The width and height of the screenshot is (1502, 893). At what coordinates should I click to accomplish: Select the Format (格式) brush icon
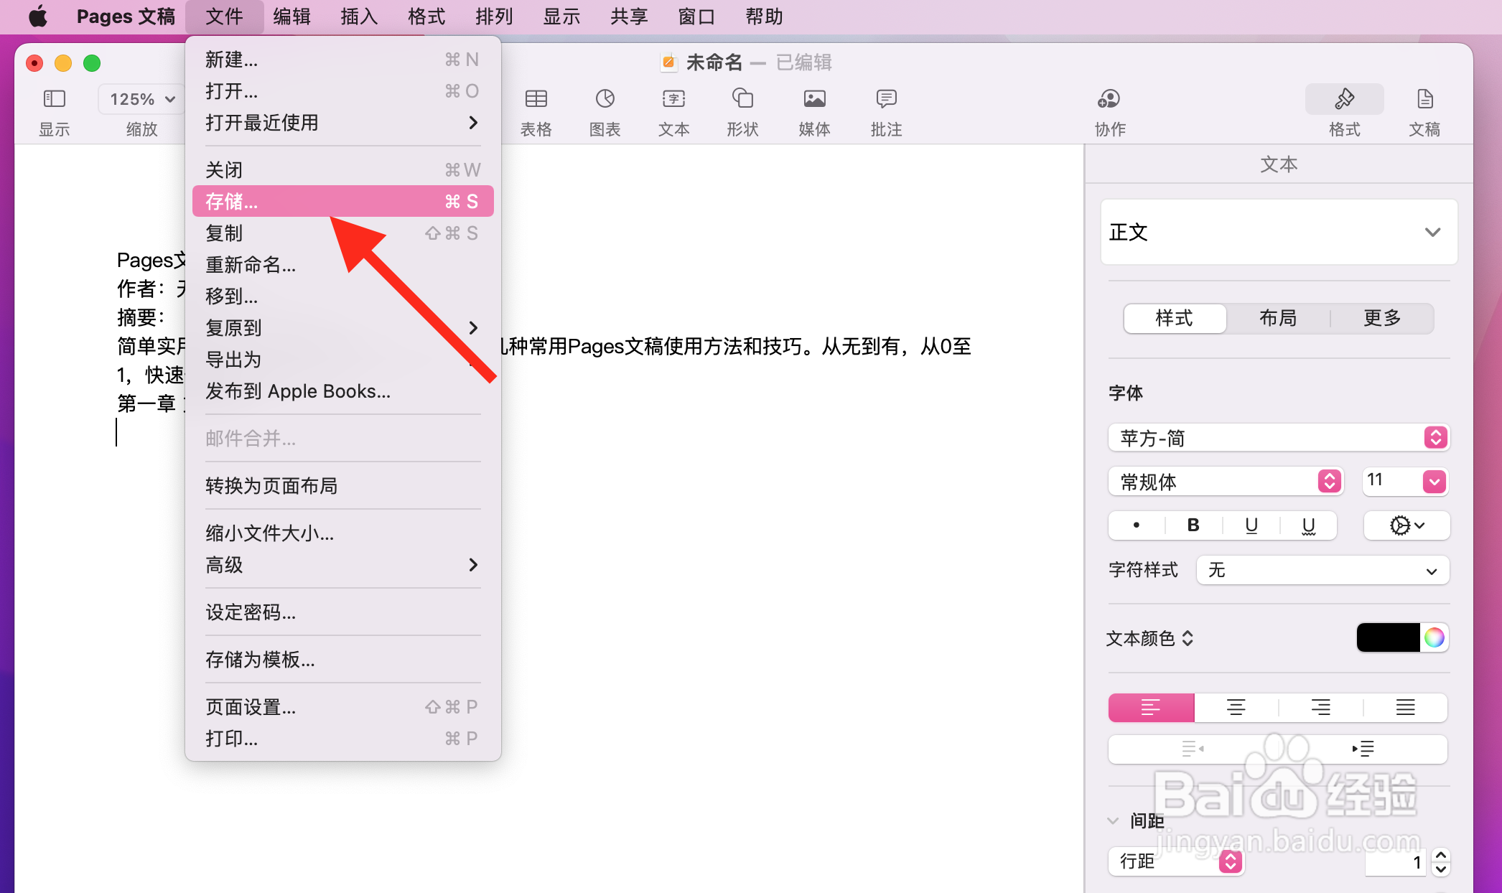click(1344, 98)
